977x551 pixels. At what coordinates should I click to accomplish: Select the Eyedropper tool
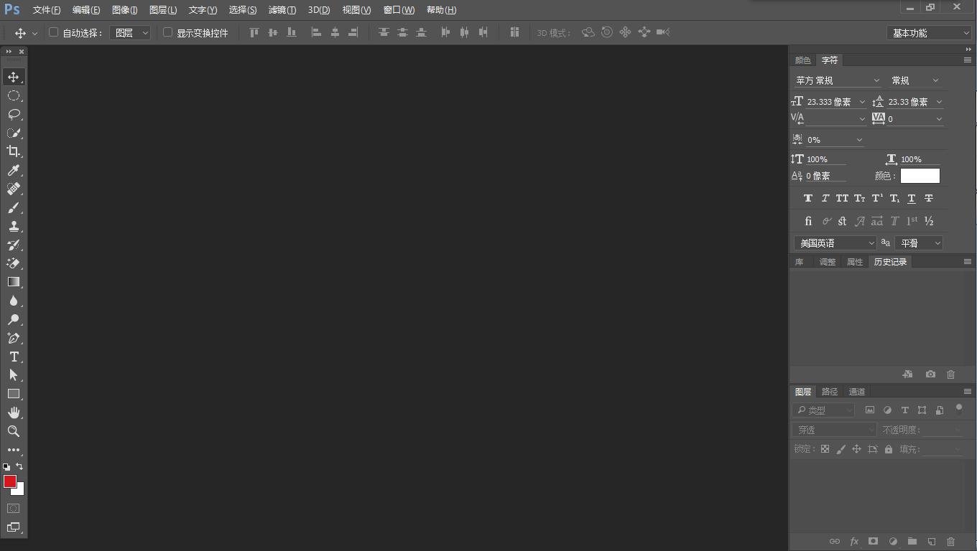pyautogui.click(x=14, y=170)
